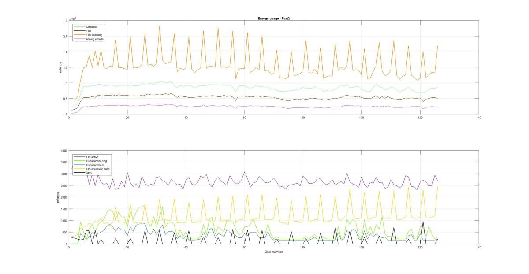Viewport: 529px width, 274px height.
Task: Click the "40" x-axis tick on the Dive number plot
Action: (186, 248)
